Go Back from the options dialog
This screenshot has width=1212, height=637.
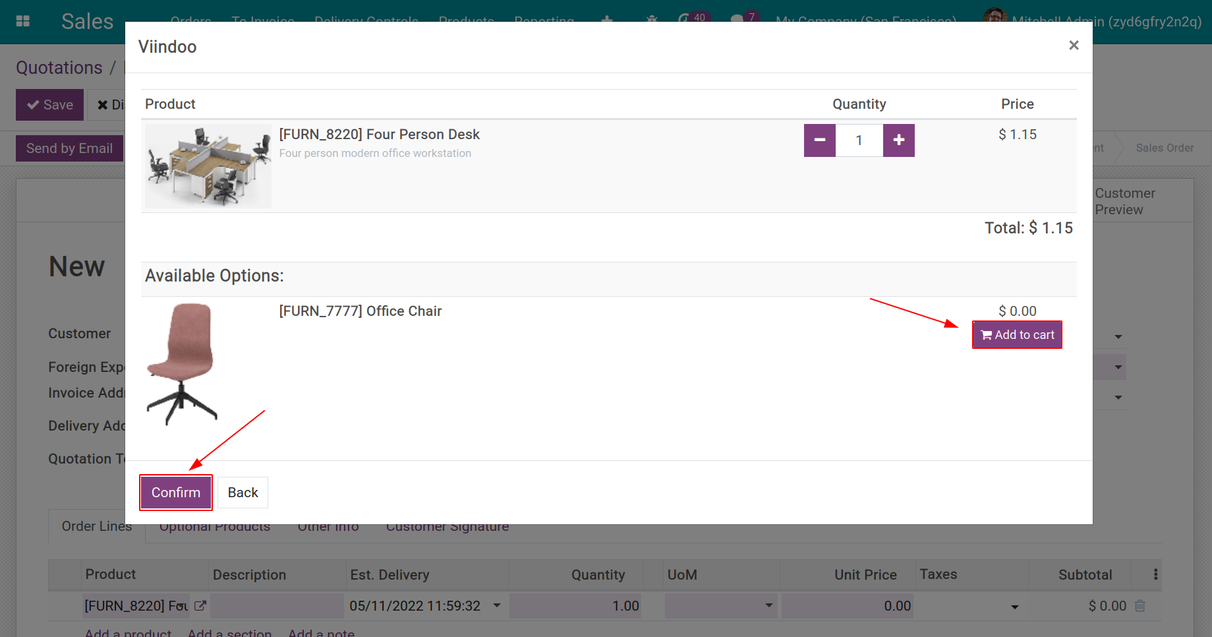pos(243,493)
